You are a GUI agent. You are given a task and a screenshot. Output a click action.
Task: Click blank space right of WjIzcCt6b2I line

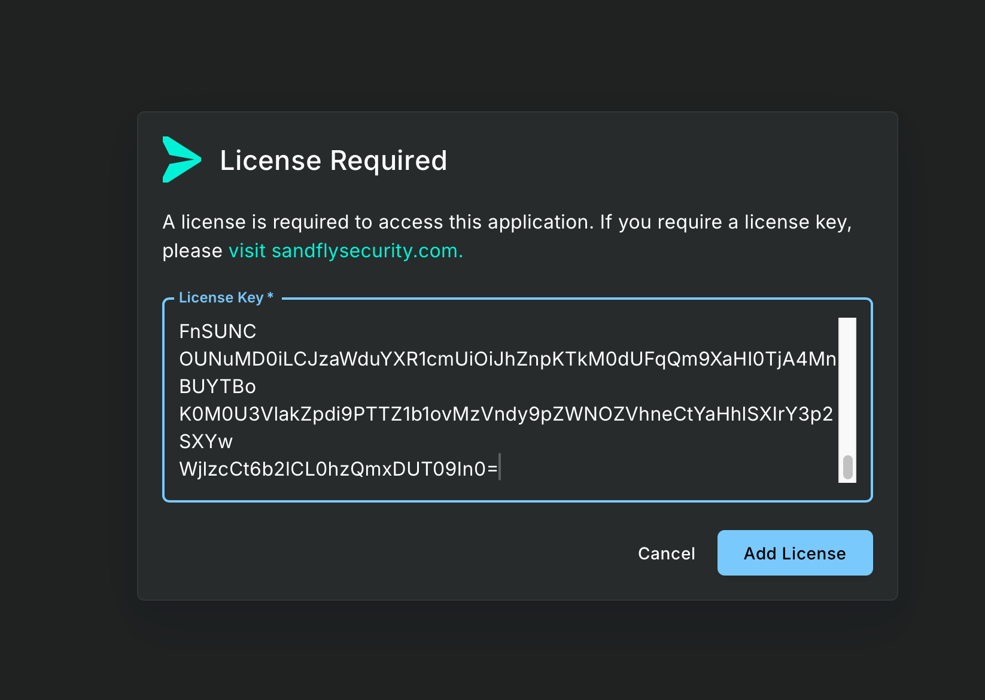pyautogui.click(x=658, y=469)
